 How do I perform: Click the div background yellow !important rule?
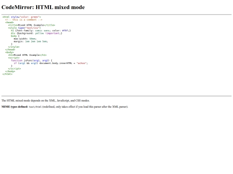point(37,33)
